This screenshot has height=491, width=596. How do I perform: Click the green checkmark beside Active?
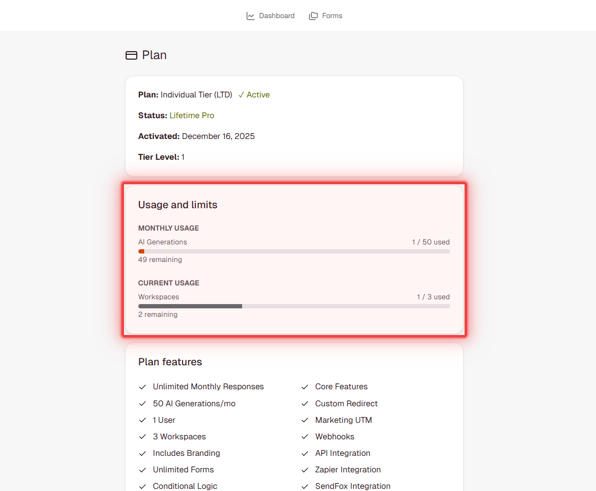241,94
